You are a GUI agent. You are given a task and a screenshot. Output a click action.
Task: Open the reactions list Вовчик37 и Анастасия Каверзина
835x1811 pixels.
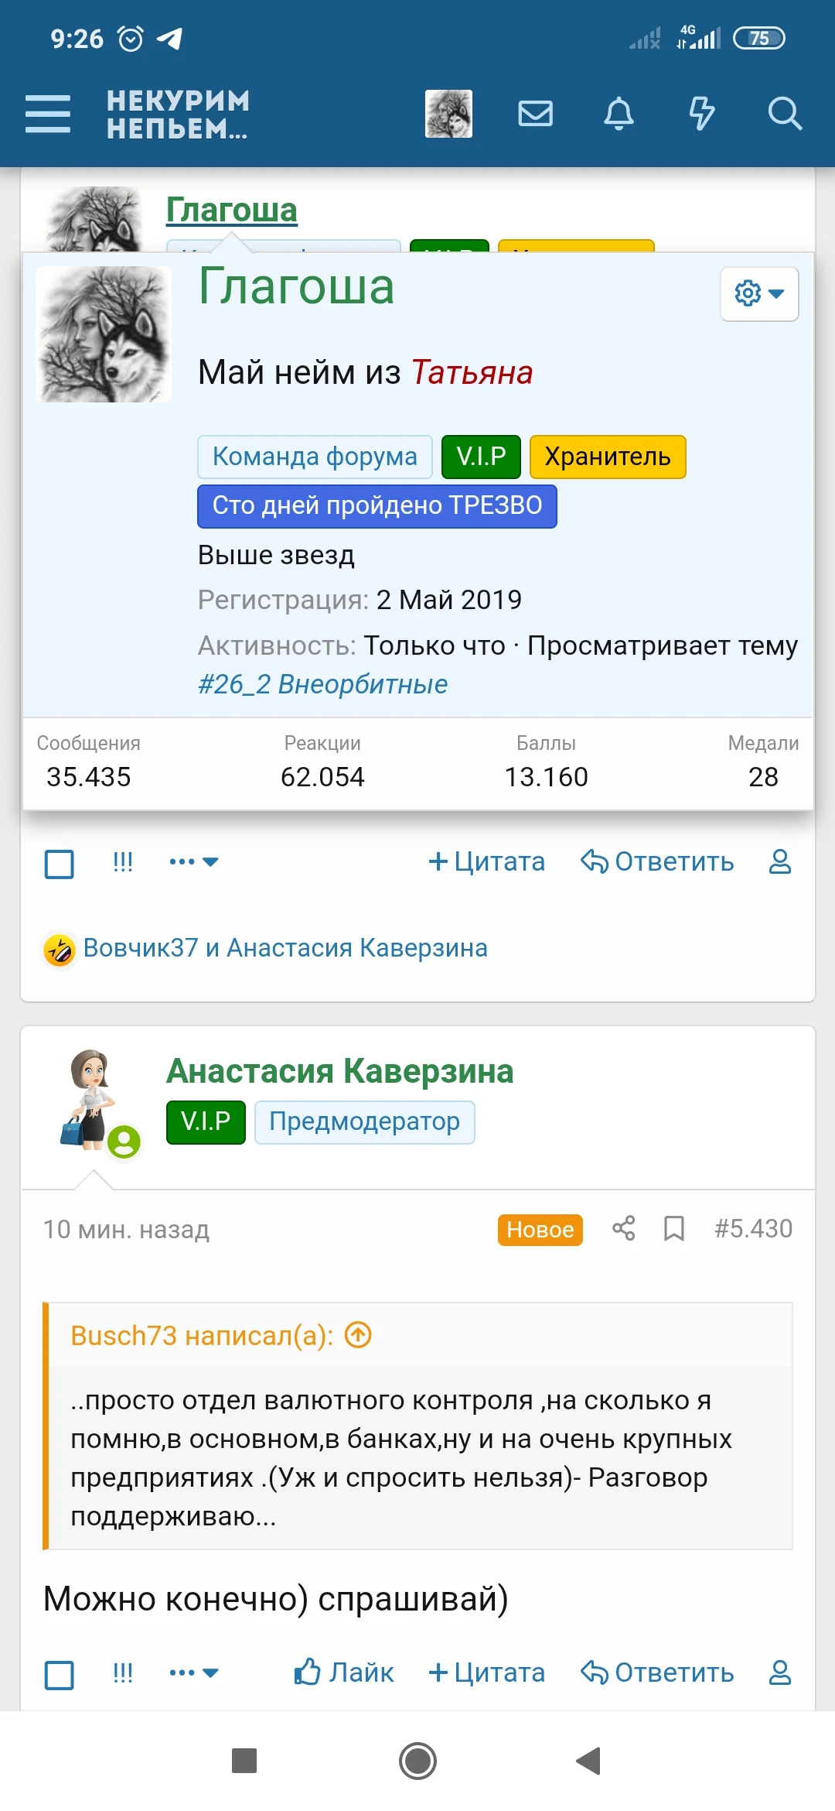pyautogui.click(x=285, y=948)
